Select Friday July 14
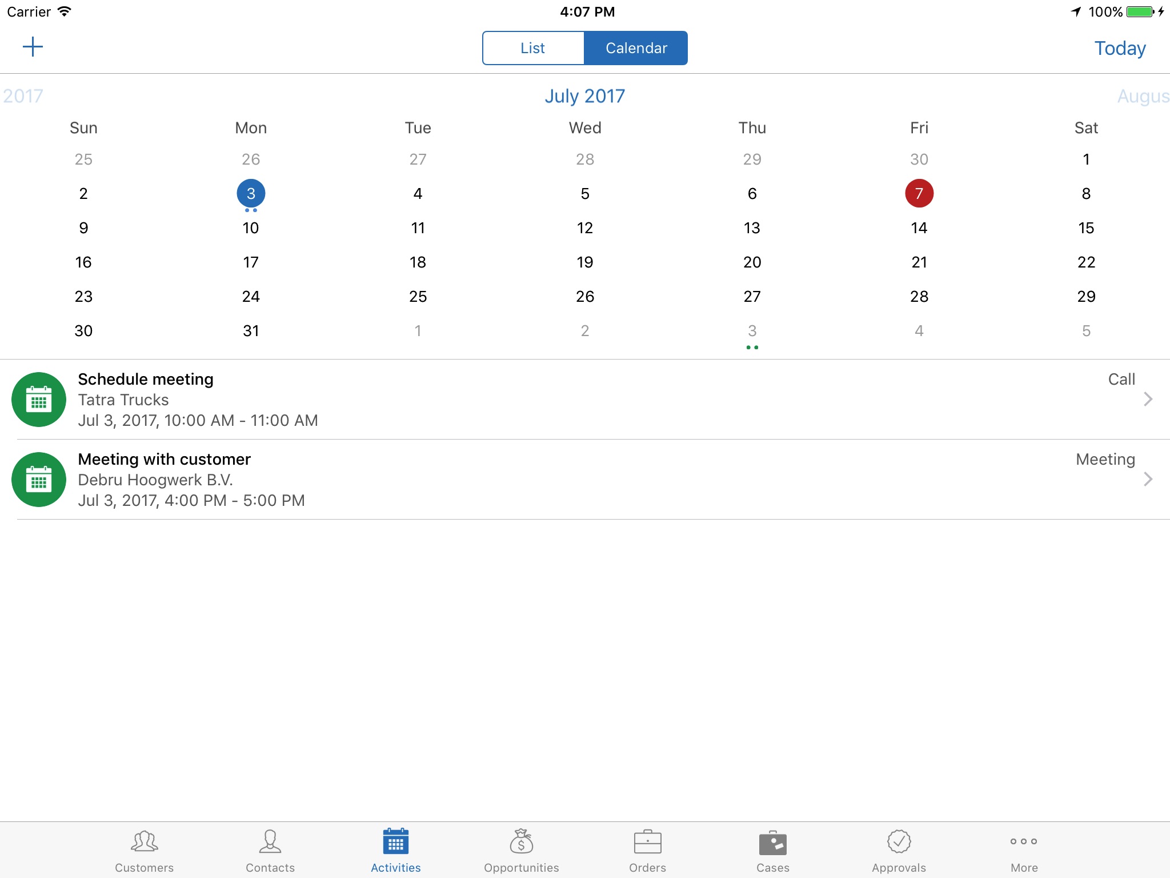Viewport: 1170px width, 878px height. pos(919,228)
